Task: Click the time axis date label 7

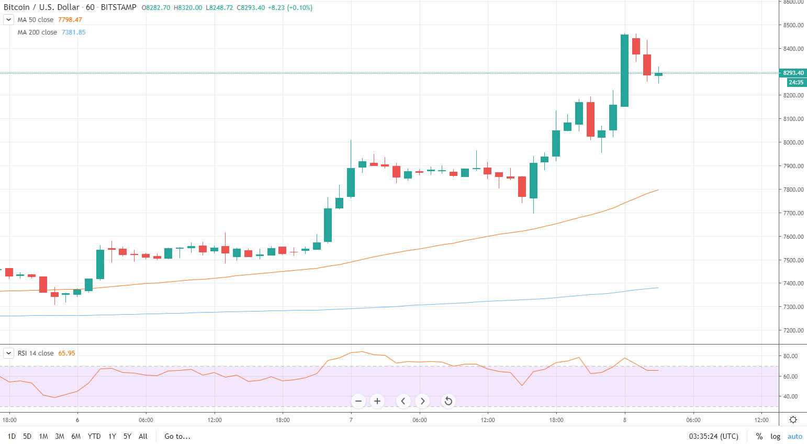Action: 351,420
